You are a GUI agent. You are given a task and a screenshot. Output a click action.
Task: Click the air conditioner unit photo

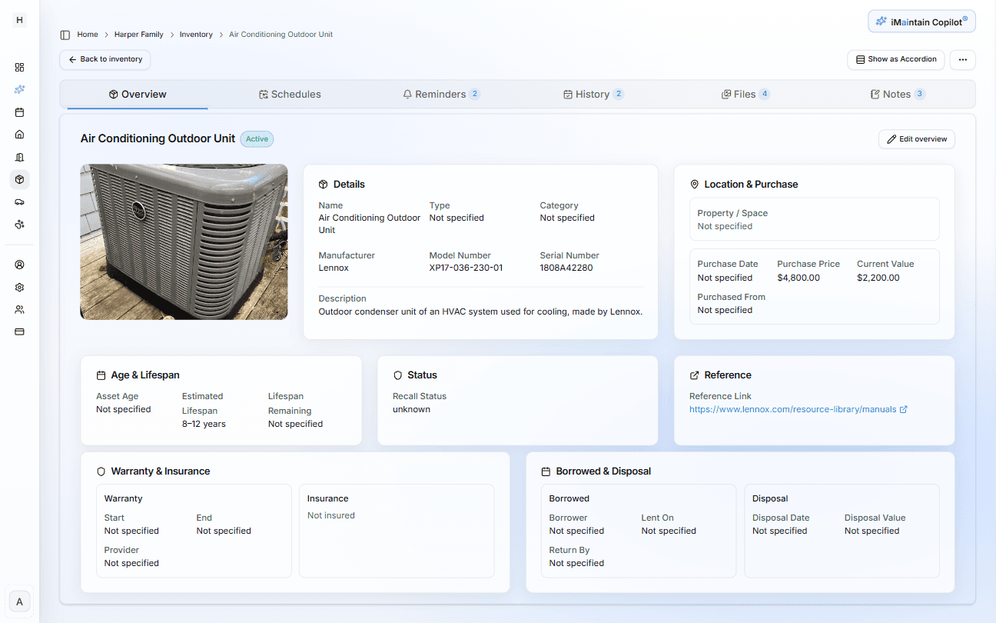click(x=184, y=242)
